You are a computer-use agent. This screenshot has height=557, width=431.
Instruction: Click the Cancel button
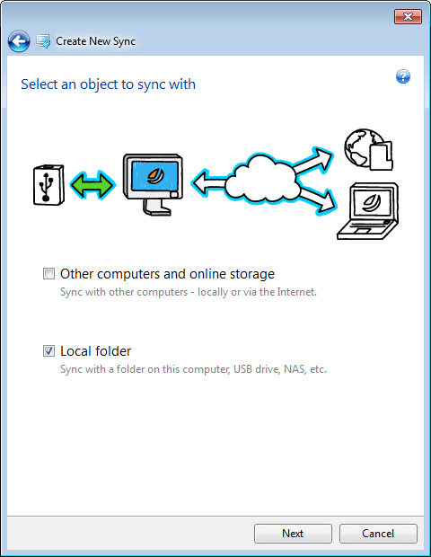click(378, 534)
